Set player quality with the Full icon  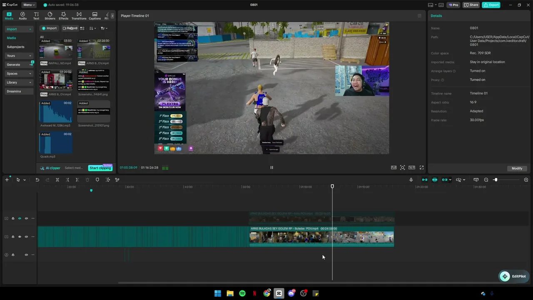pos(394,167)
